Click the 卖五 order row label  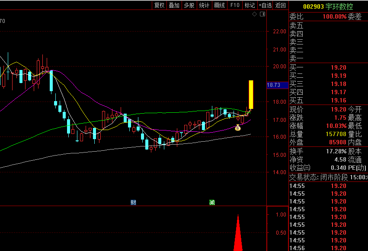296,25
